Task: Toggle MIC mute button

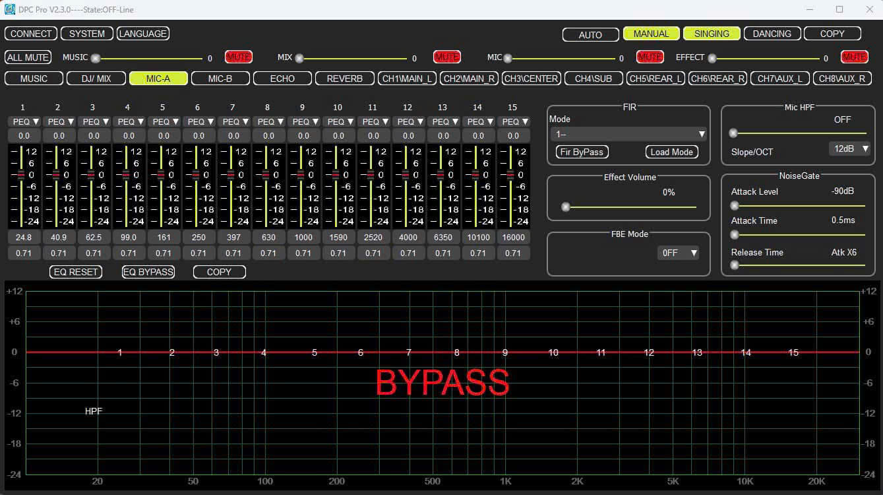Action: [x=650, y=57]
